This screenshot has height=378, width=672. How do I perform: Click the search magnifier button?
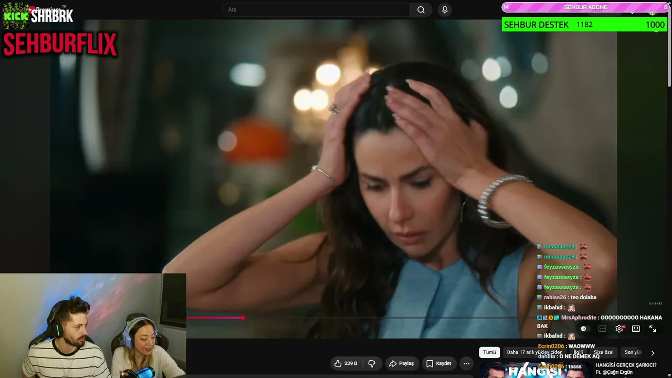point(421,10)
